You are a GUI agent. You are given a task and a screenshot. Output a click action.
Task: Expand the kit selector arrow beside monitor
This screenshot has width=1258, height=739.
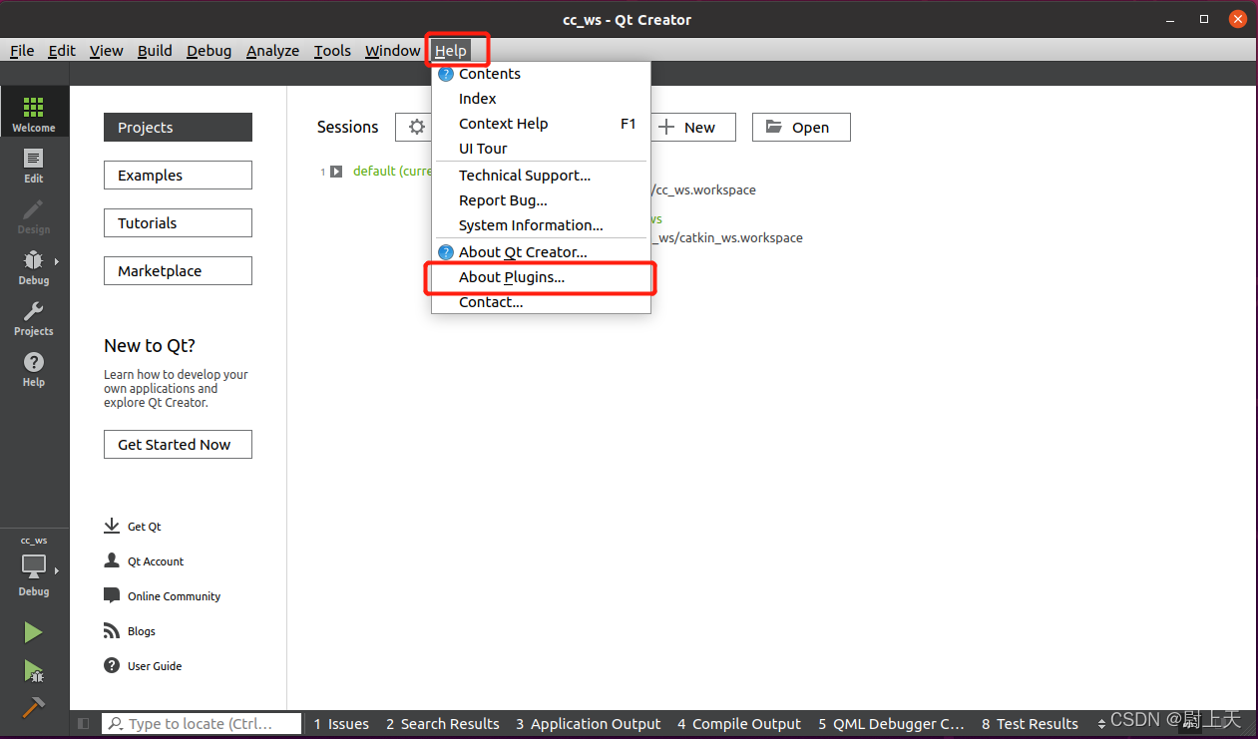[x=57, y=570]
